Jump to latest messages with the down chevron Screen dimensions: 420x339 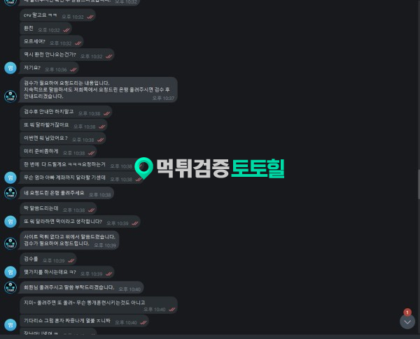click(x=407, y=322)
